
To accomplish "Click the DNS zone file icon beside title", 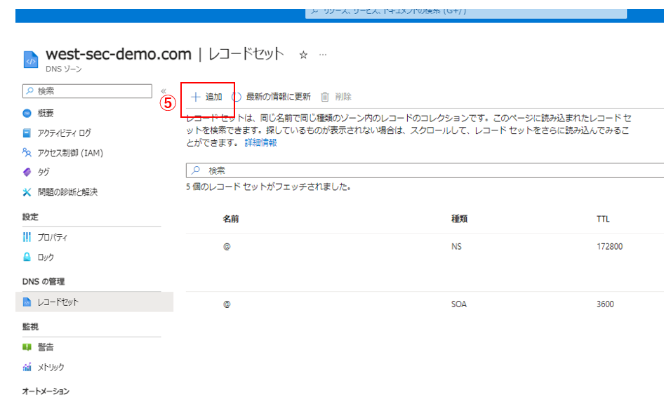I will click(30, 60).
